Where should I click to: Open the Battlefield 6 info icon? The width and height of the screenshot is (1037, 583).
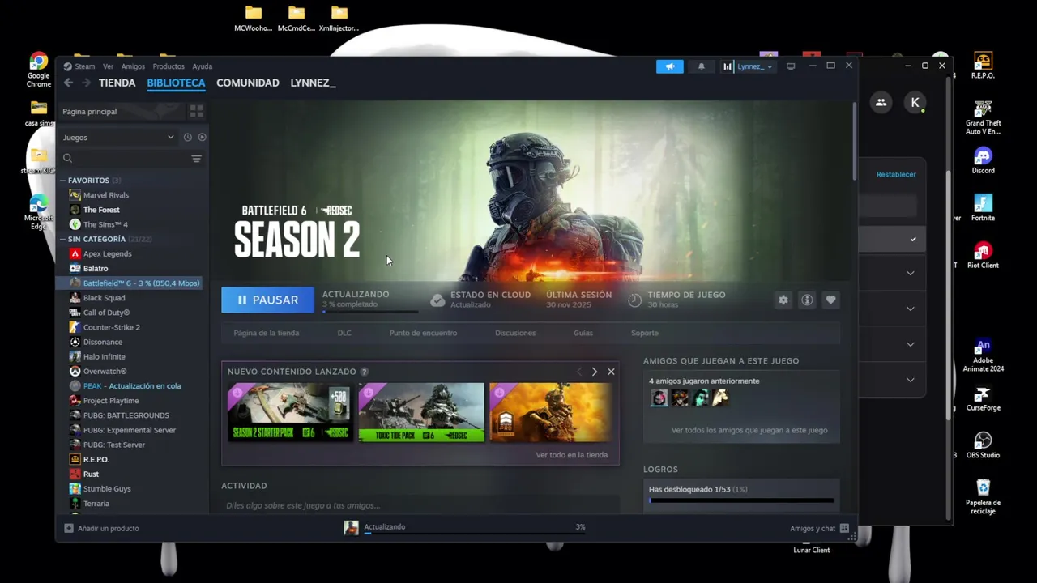coord(807,300)
